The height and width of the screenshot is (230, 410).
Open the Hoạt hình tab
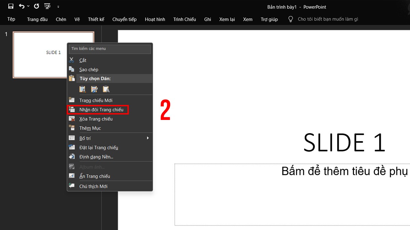155,19
